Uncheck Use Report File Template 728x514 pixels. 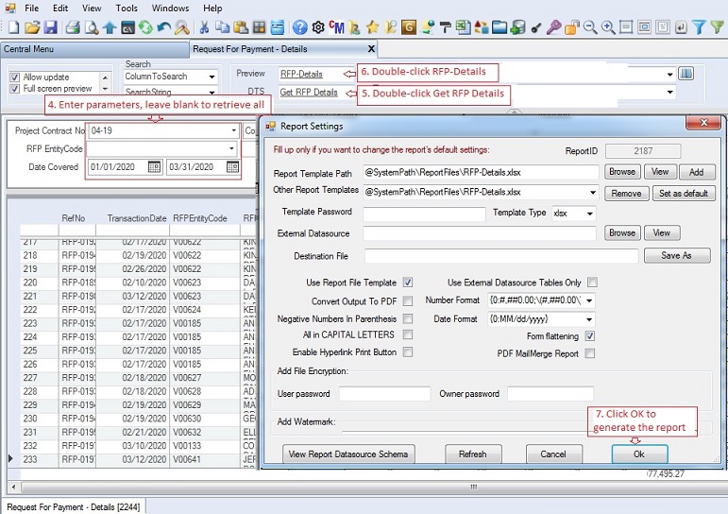[408, 283]
